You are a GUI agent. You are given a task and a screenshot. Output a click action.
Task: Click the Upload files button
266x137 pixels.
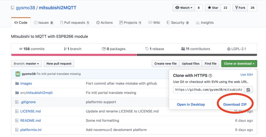(x=191, y=64)
